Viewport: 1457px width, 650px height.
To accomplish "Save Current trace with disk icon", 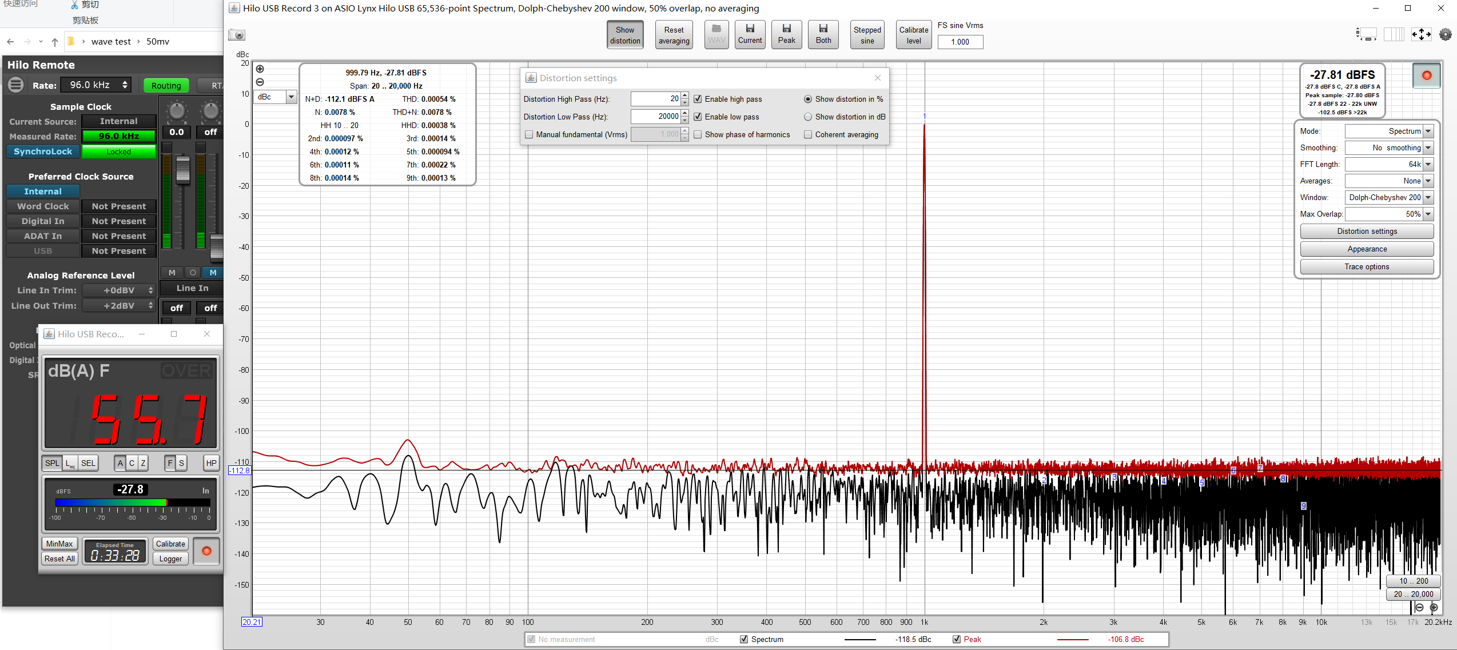I will [x=750, y=35].
